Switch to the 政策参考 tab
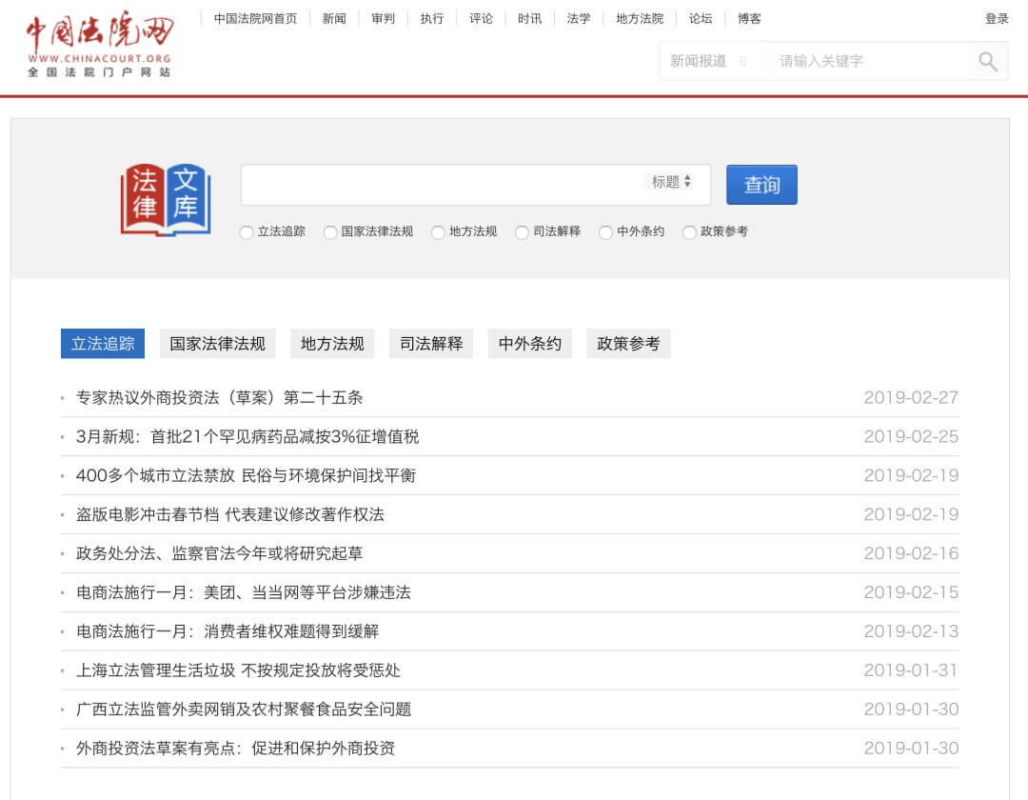Viewport: 1028px width, 800px height. (628, 344)
